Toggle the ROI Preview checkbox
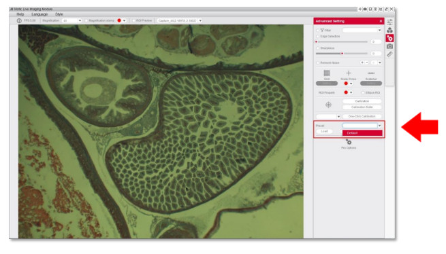The image size is (446, 254). (x=133, y=21)
